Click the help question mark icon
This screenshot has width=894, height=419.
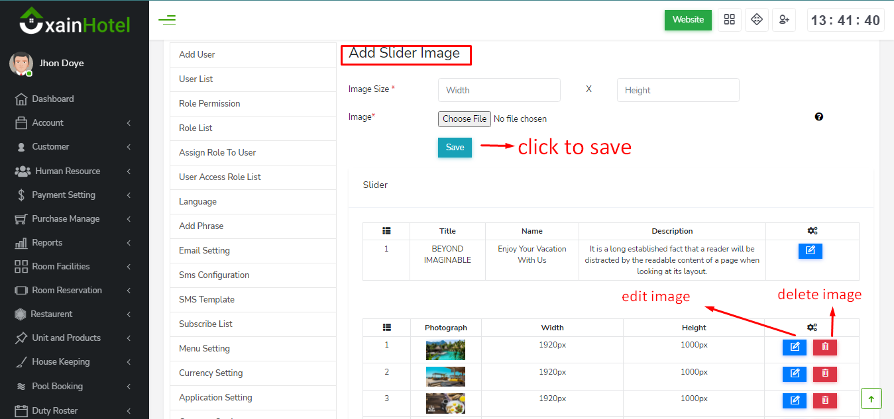click(819, 117)
